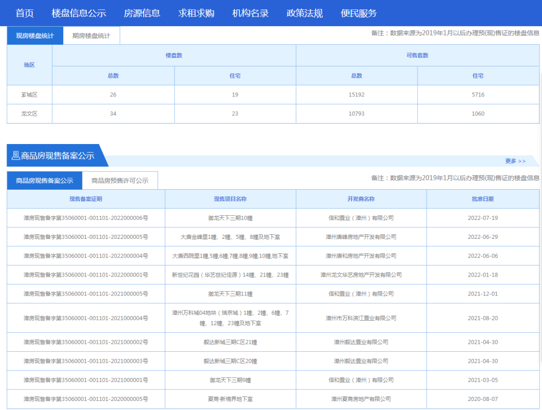Viewport: 542px width, 410px height.
Task: Open certificate ending 2021000003号
Action: coord(86,361)
